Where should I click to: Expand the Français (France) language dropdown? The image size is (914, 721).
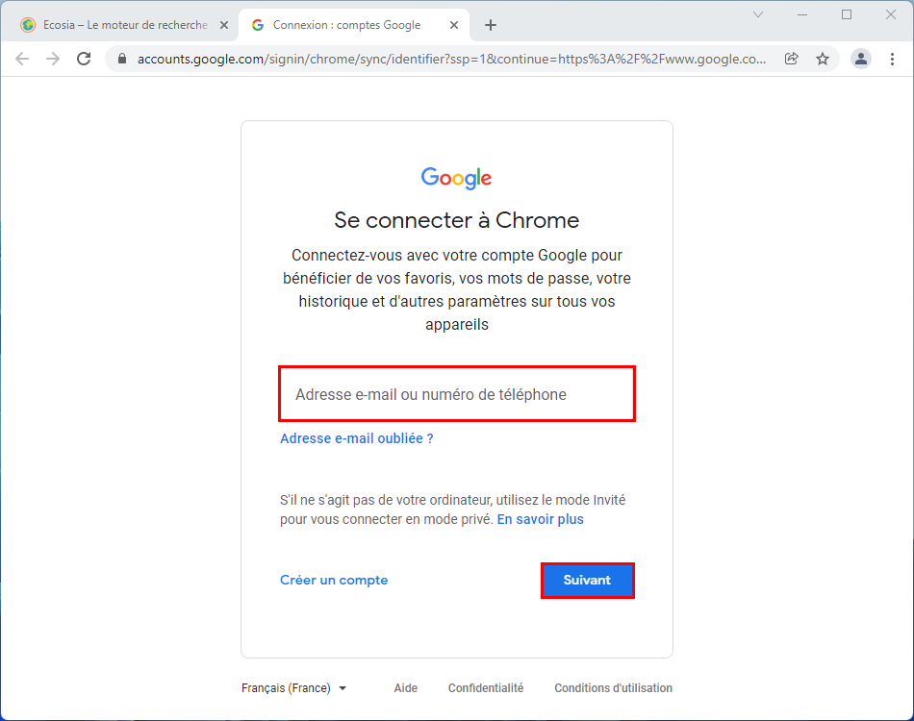(293, 687)
